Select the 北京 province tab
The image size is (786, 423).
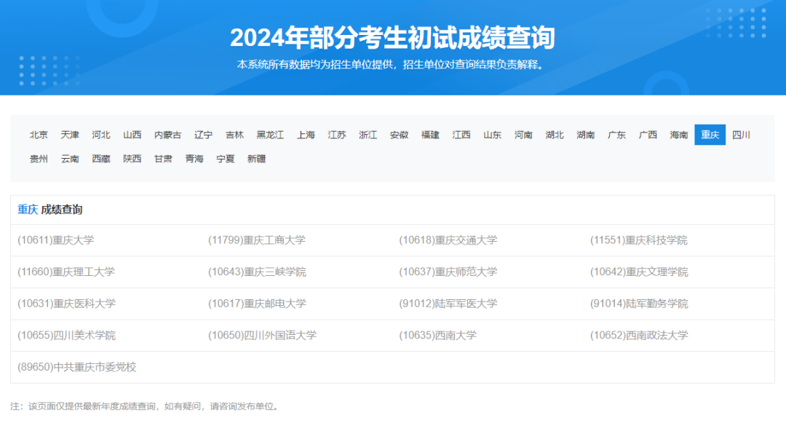click(x=39, y=135)
